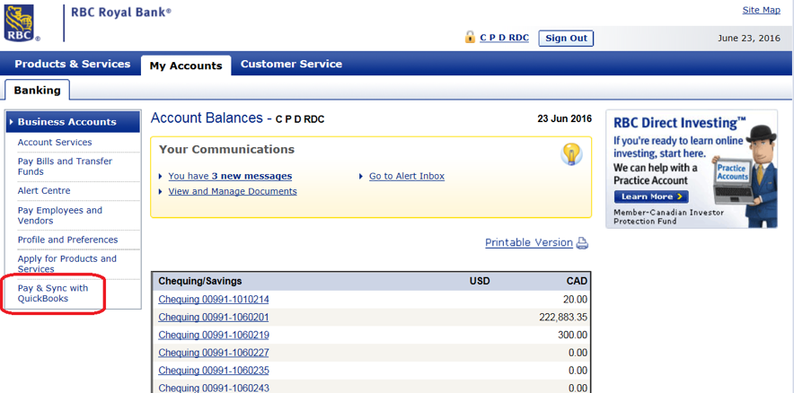Click the USD column header
The height and width of the screenshot is (393, 794).
tap(480, 281)
